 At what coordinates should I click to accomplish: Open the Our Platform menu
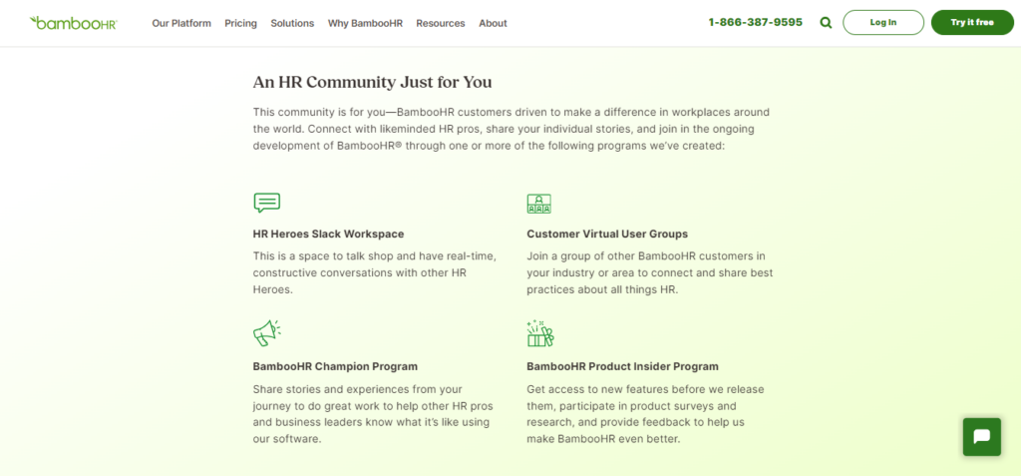[x=181, y=24]
